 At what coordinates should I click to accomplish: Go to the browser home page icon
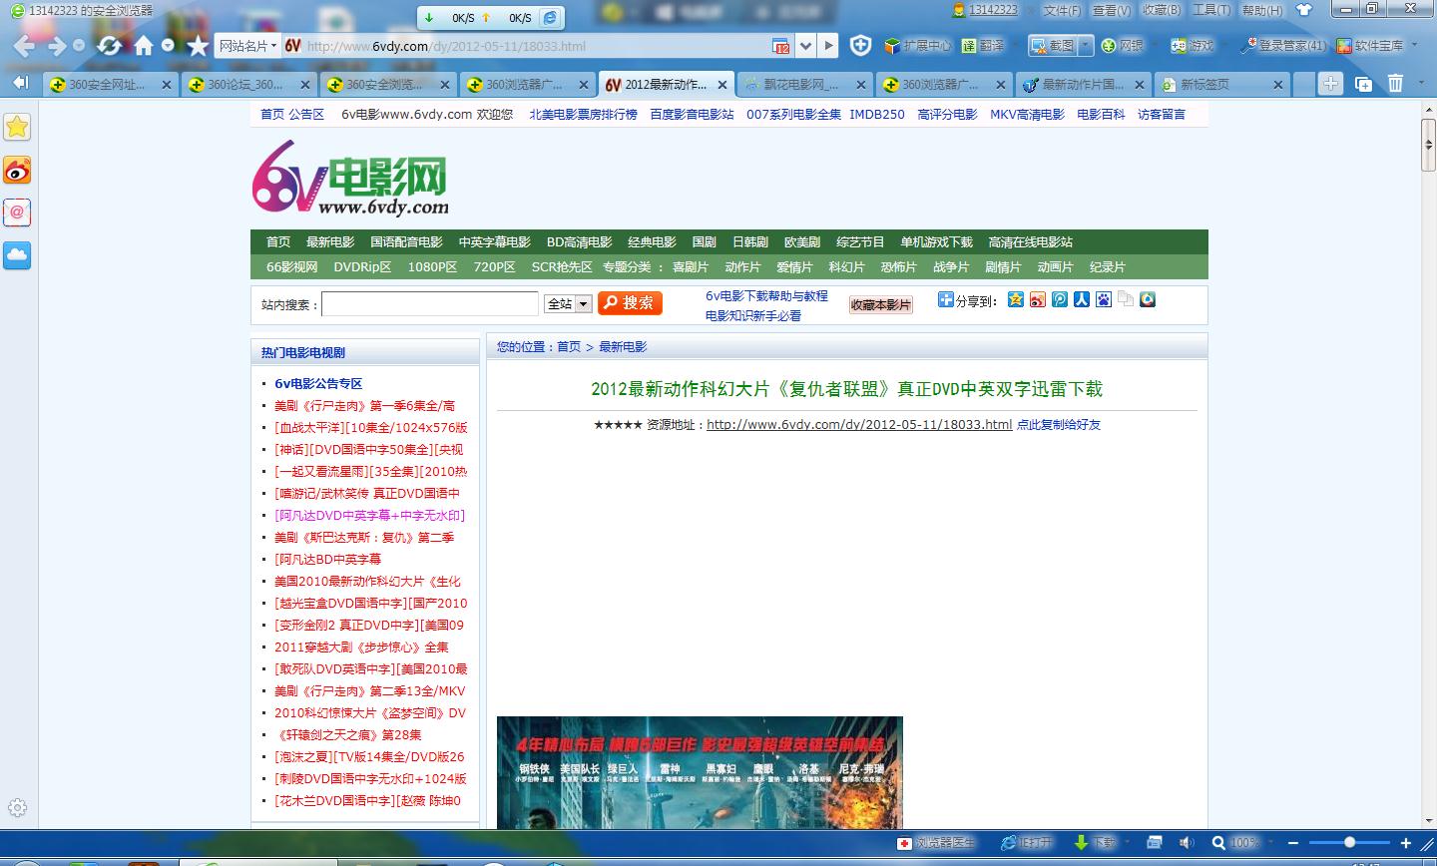(x=144, y=46)
